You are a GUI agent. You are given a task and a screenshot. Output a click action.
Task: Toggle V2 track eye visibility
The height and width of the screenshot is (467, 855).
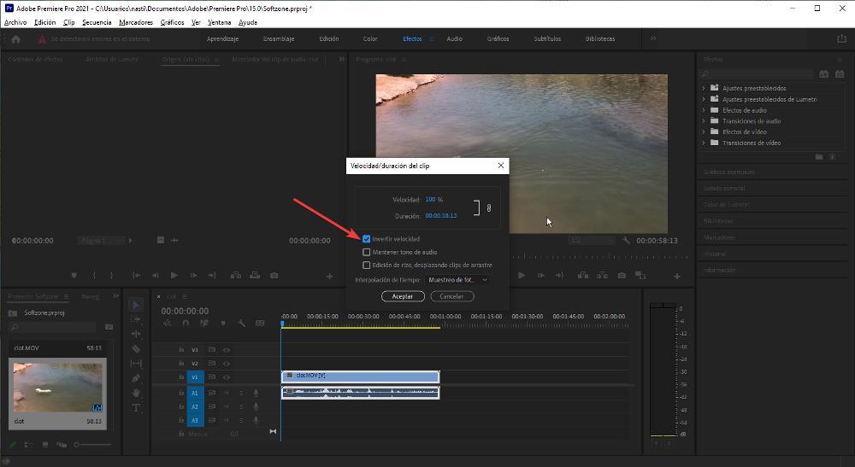pyautogui.click(x=227, y=363)
